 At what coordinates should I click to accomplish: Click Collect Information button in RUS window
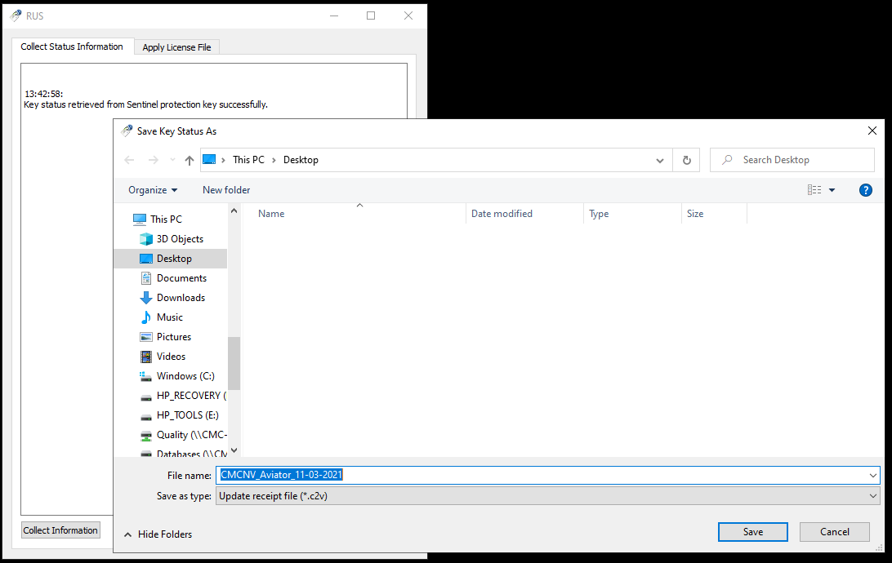tap(60, 530)
